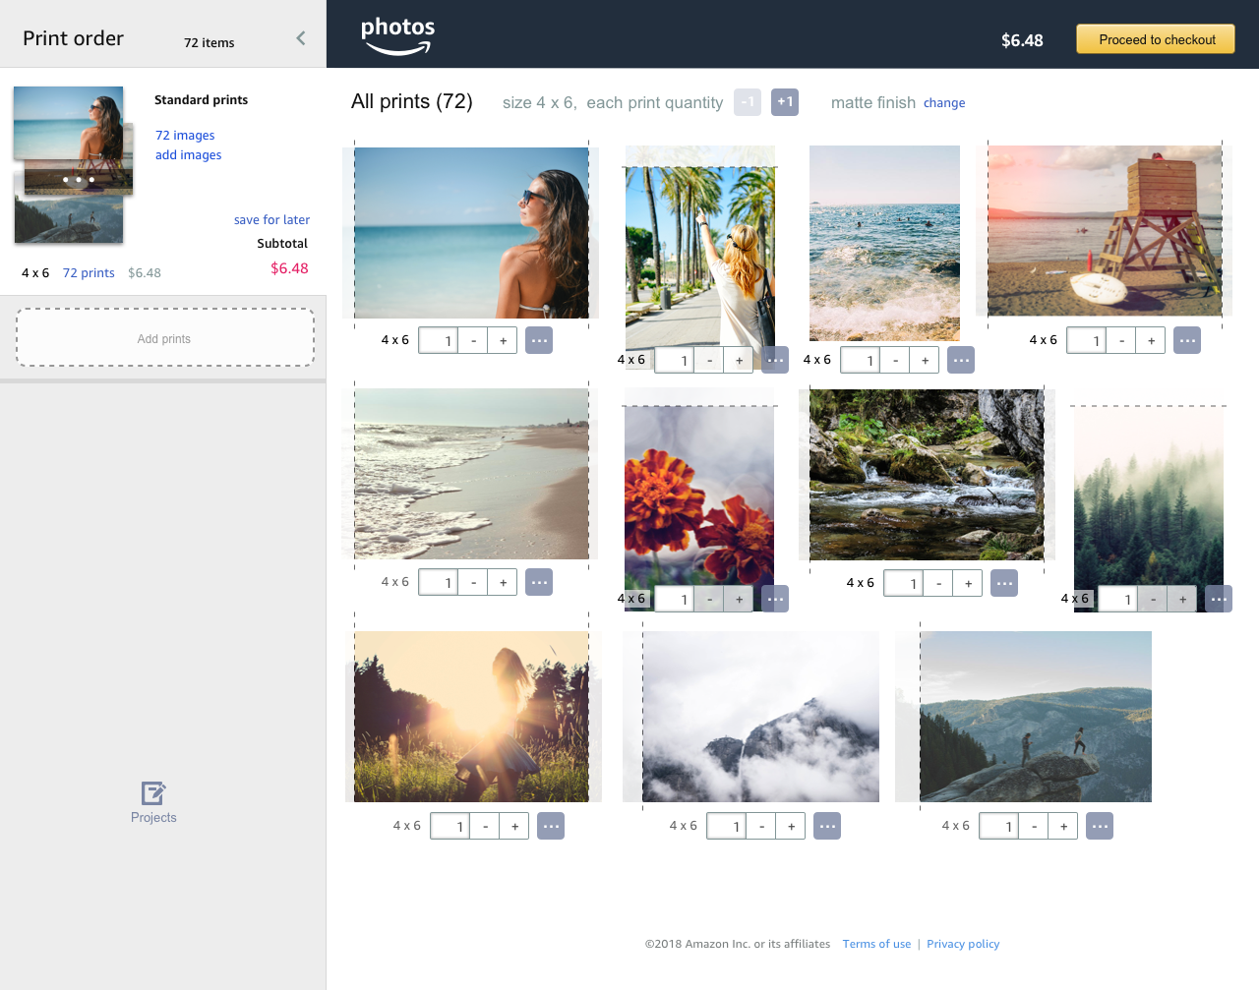1259x990 pixels.
Task: Increase quantity of palm trees photo
Action: (739, 361)
